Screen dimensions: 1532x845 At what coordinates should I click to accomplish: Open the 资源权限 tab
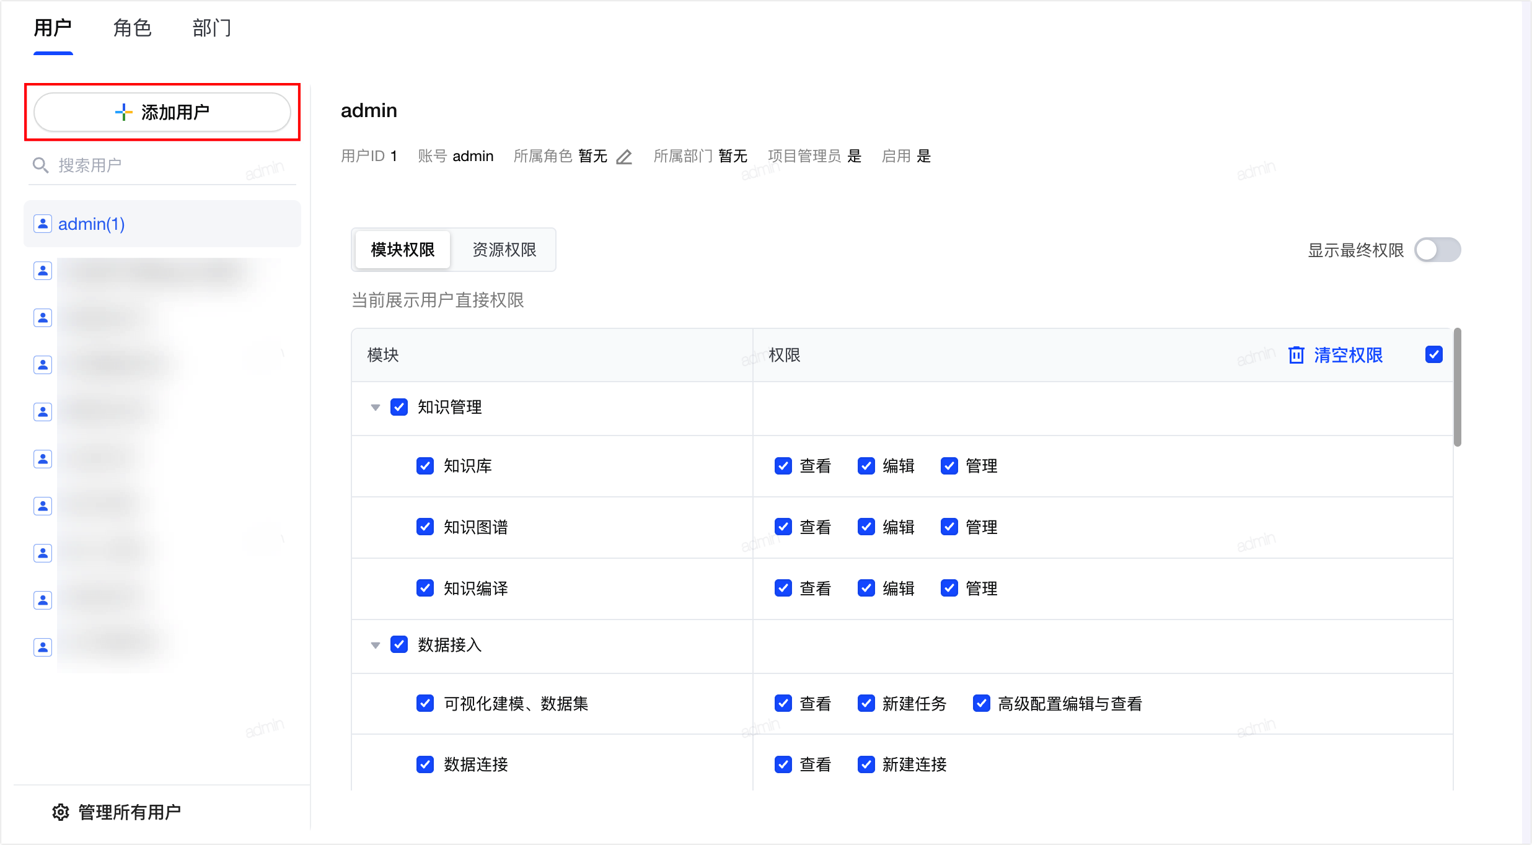(504, 250)
